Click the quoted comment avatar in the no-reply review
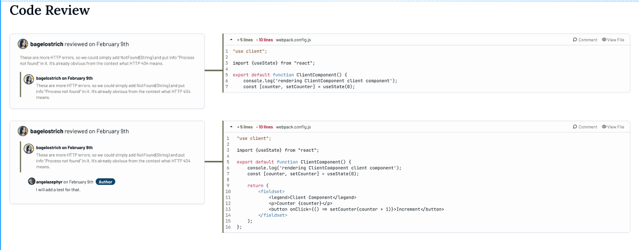The image size is (639, 250). [x=28, y=80]
